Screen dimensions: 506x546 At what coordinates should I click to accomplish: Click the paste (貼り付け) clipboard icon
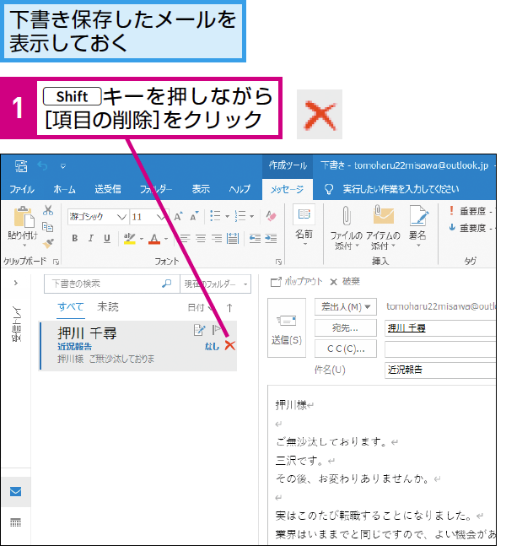[x=24, y=217]
